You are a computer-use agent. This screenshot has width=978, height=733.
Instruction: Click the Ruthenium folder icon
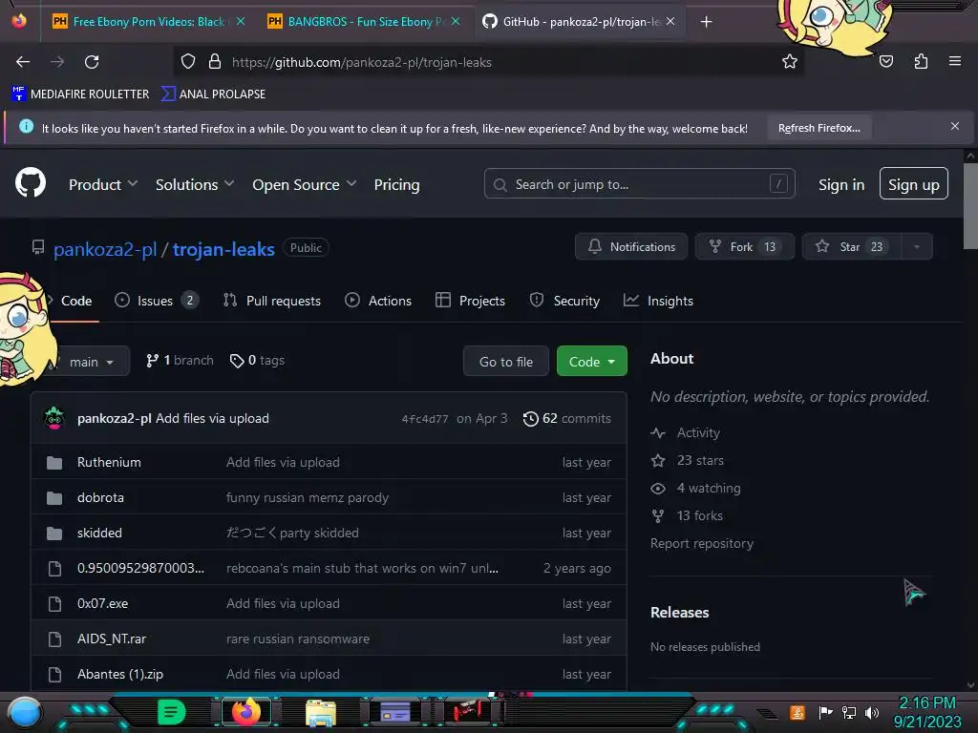click(54, 463)
